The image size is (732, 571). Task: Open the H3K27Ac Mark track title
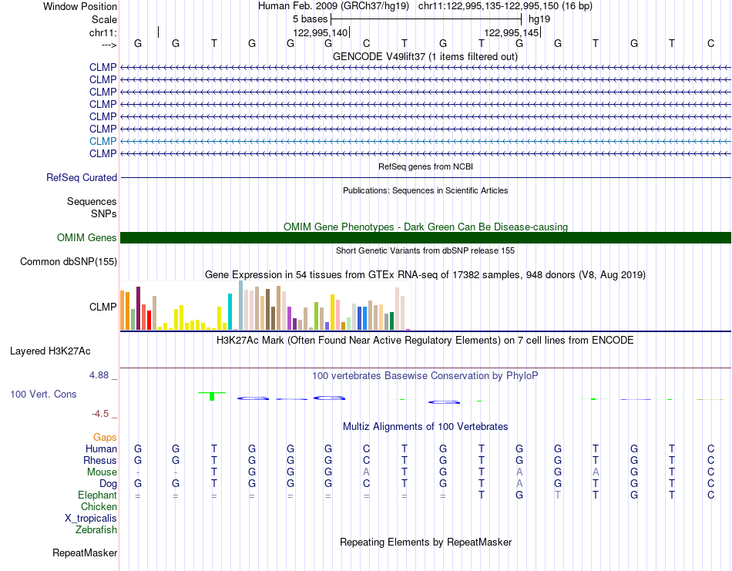pyautogui.click(x=425, y=340)
